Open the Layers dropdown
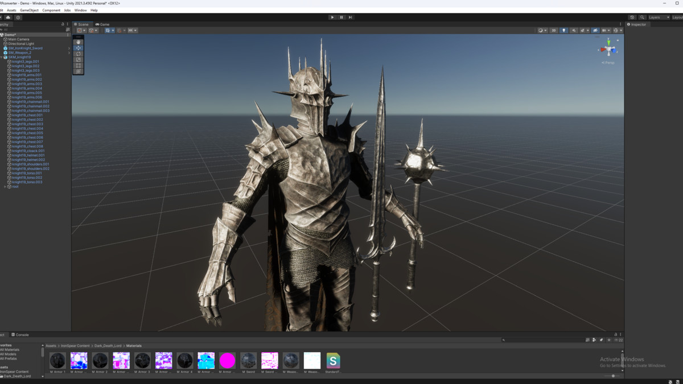 click(659, 18)
